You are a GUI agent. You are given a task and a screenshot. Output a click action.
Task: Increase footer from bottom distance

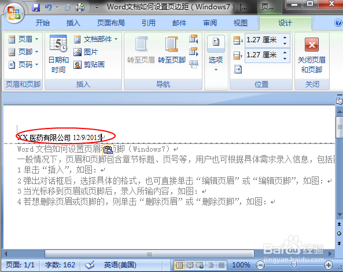(x=285, y=52)
